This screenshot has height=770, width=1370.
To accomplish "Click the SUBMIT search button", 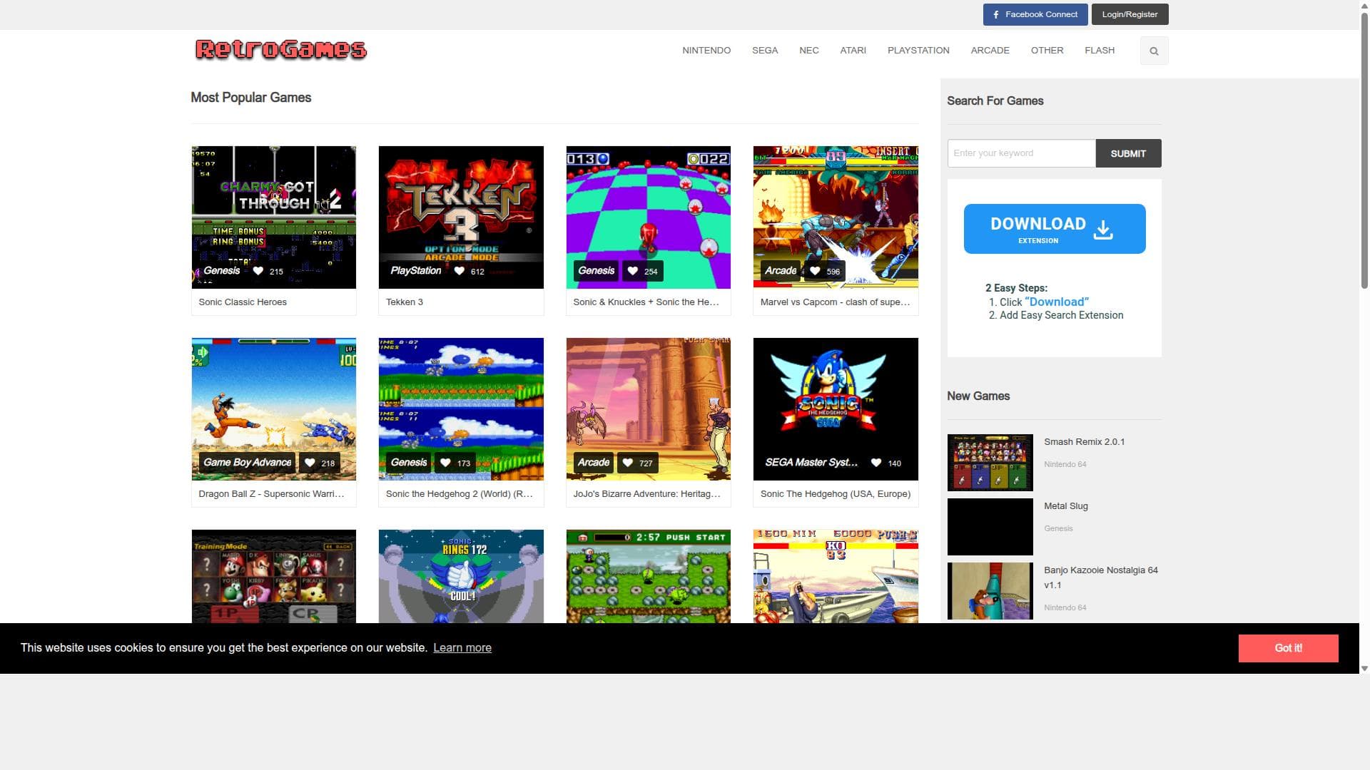I will point(1128,153).
